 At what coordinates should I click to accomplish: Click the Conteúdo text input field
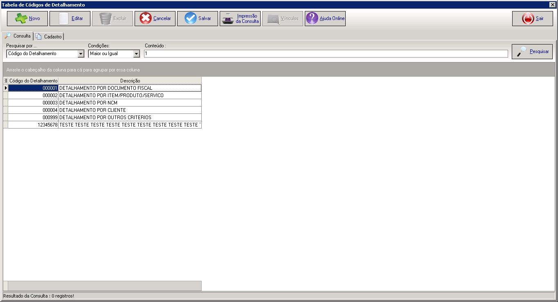tap(326, 53)
